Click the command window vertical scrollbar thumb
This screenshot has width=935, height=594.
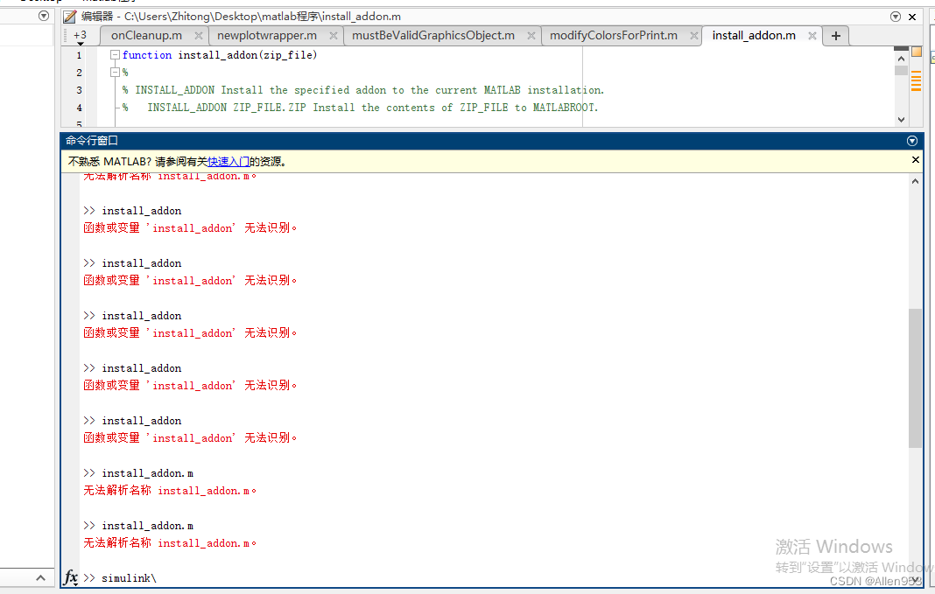pyautogui.click(x=915, y=378)
